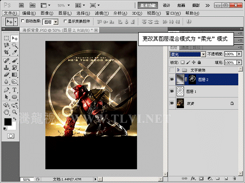Screen dimensions: 245x183
Task: Open the 柔光 blend mode dropdown
Action: (x=203, y=54)
